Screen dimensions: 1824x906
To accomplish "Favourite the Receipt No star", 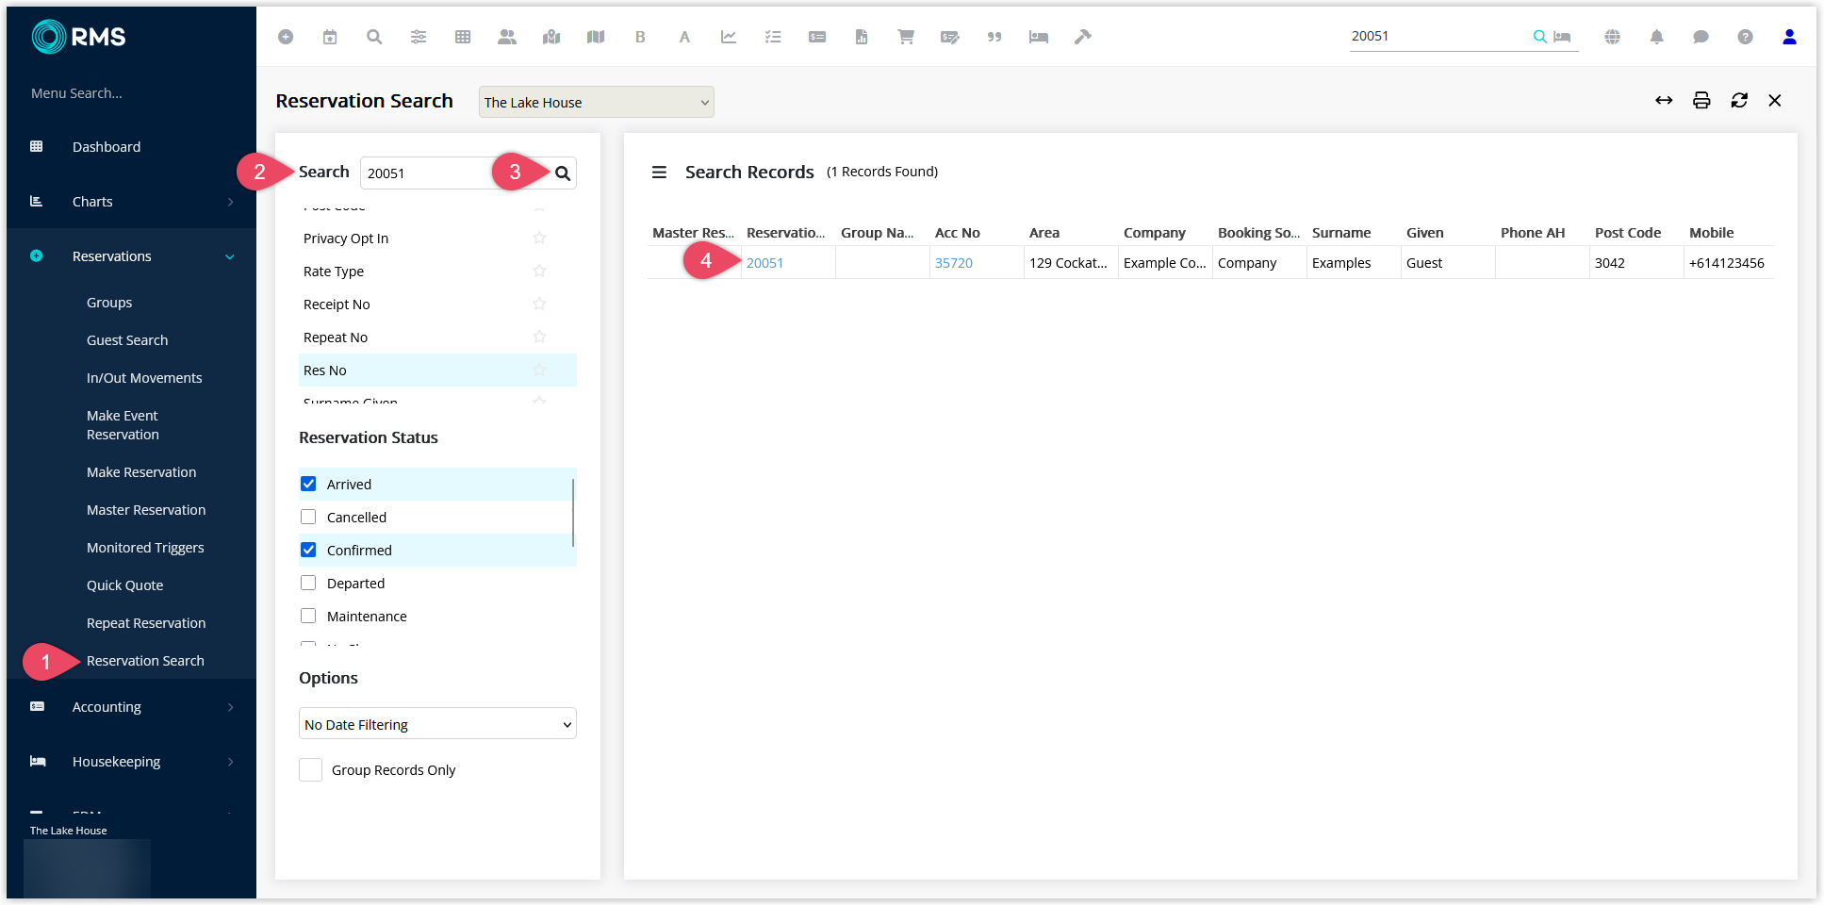I will 539,304.
